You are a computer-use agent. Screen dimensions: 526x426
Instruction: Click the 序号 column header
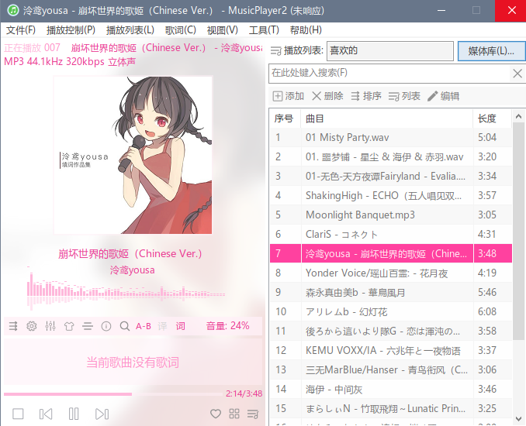tap(285, 119)
